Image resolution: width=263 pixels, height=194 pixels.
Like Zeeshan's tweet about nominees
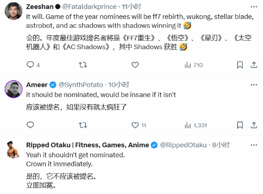[x=135, y=65]
